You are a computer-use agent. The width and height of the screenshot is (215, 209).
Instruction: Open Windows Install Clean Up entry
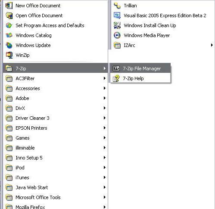pos(162,25)
